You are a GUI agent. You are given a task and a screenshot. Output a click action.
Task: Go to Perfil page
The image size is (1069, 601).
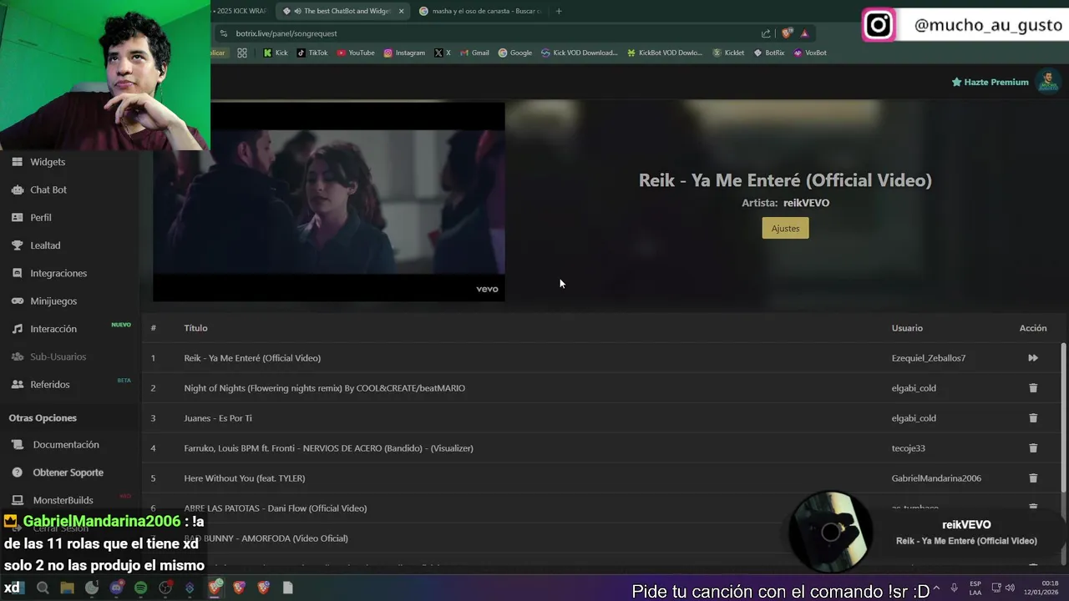coord(41,217)
